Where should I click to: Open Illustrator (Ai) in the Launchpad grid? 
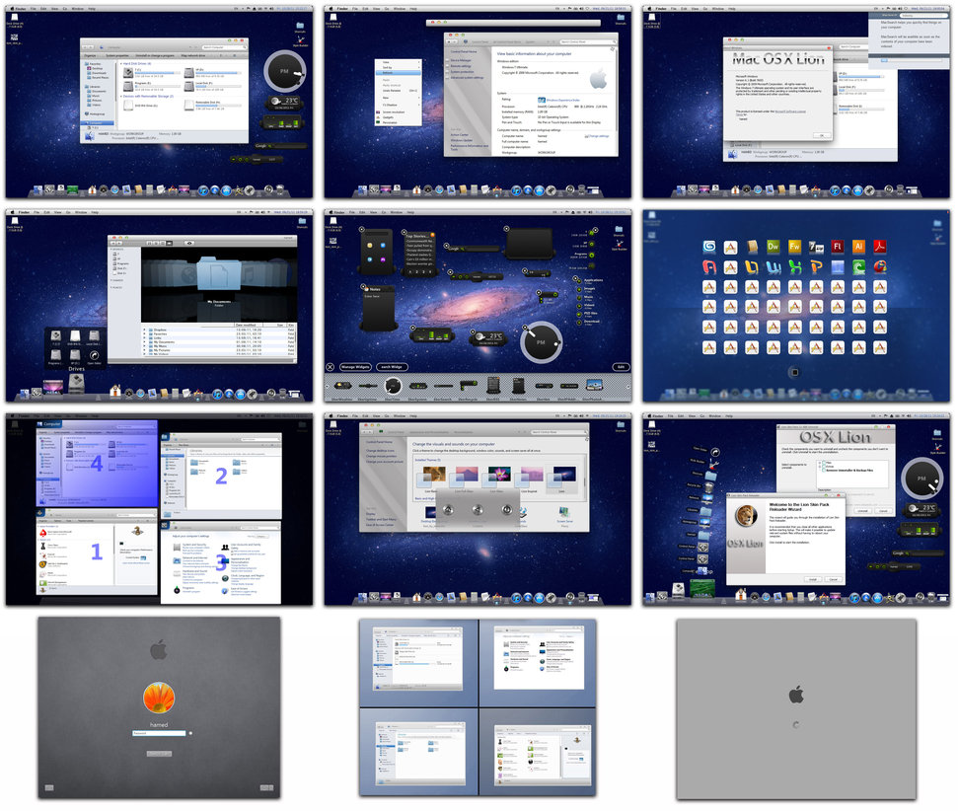[858, 247]
